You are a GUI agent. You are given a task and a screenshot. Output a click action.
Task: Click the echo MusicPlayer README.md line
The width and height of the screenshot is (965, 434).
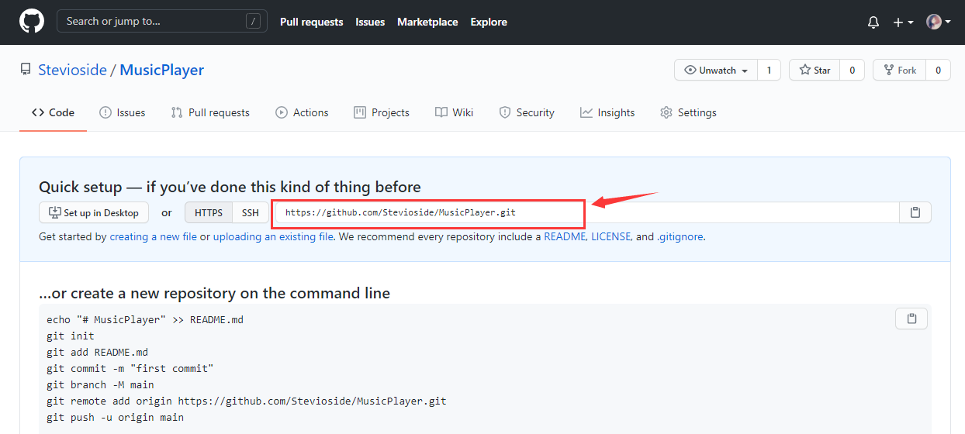(145, 319)
